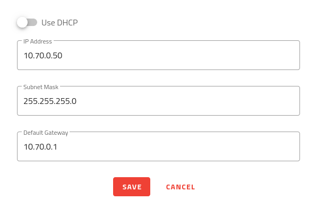Click empty area inside IP Address box
The image size is (317, 209).
182,56
